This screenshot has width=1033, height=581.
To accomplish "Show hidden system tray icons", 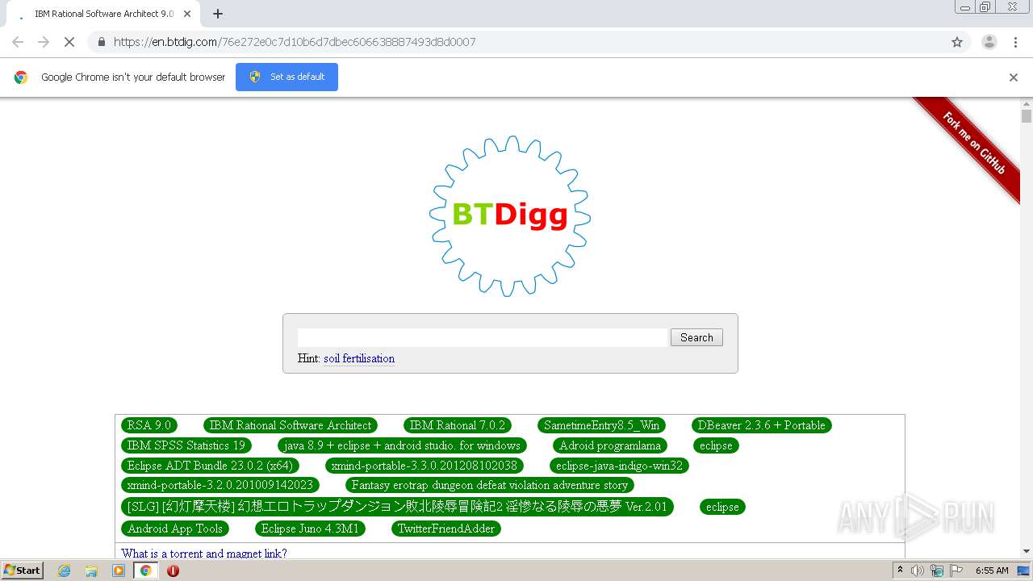I will click(x=900, y=571).
